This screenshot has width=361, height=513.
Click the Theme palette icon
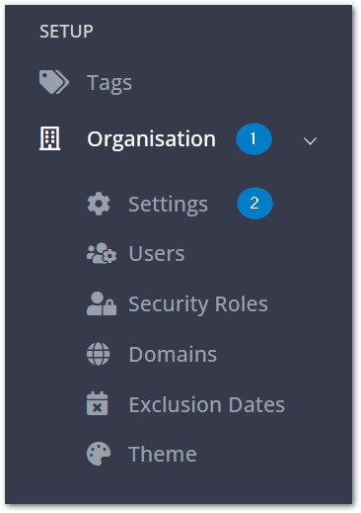[99, 454]
